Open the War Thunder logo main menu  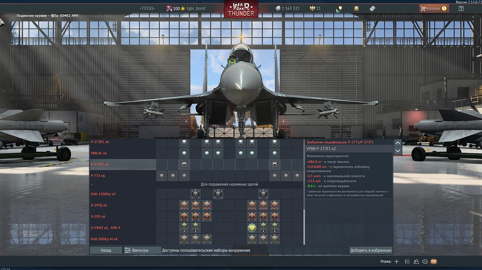[x=241, y=9]
